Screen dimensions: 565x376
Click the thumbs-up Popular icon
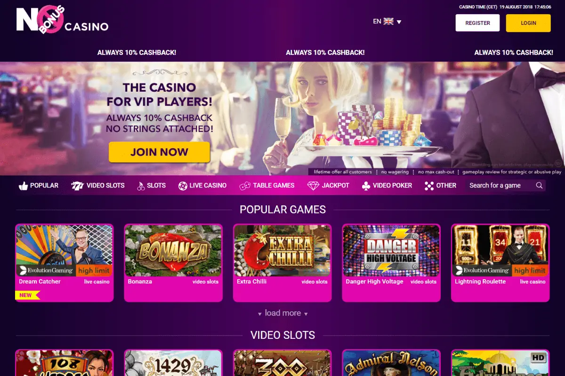(23, 186)
